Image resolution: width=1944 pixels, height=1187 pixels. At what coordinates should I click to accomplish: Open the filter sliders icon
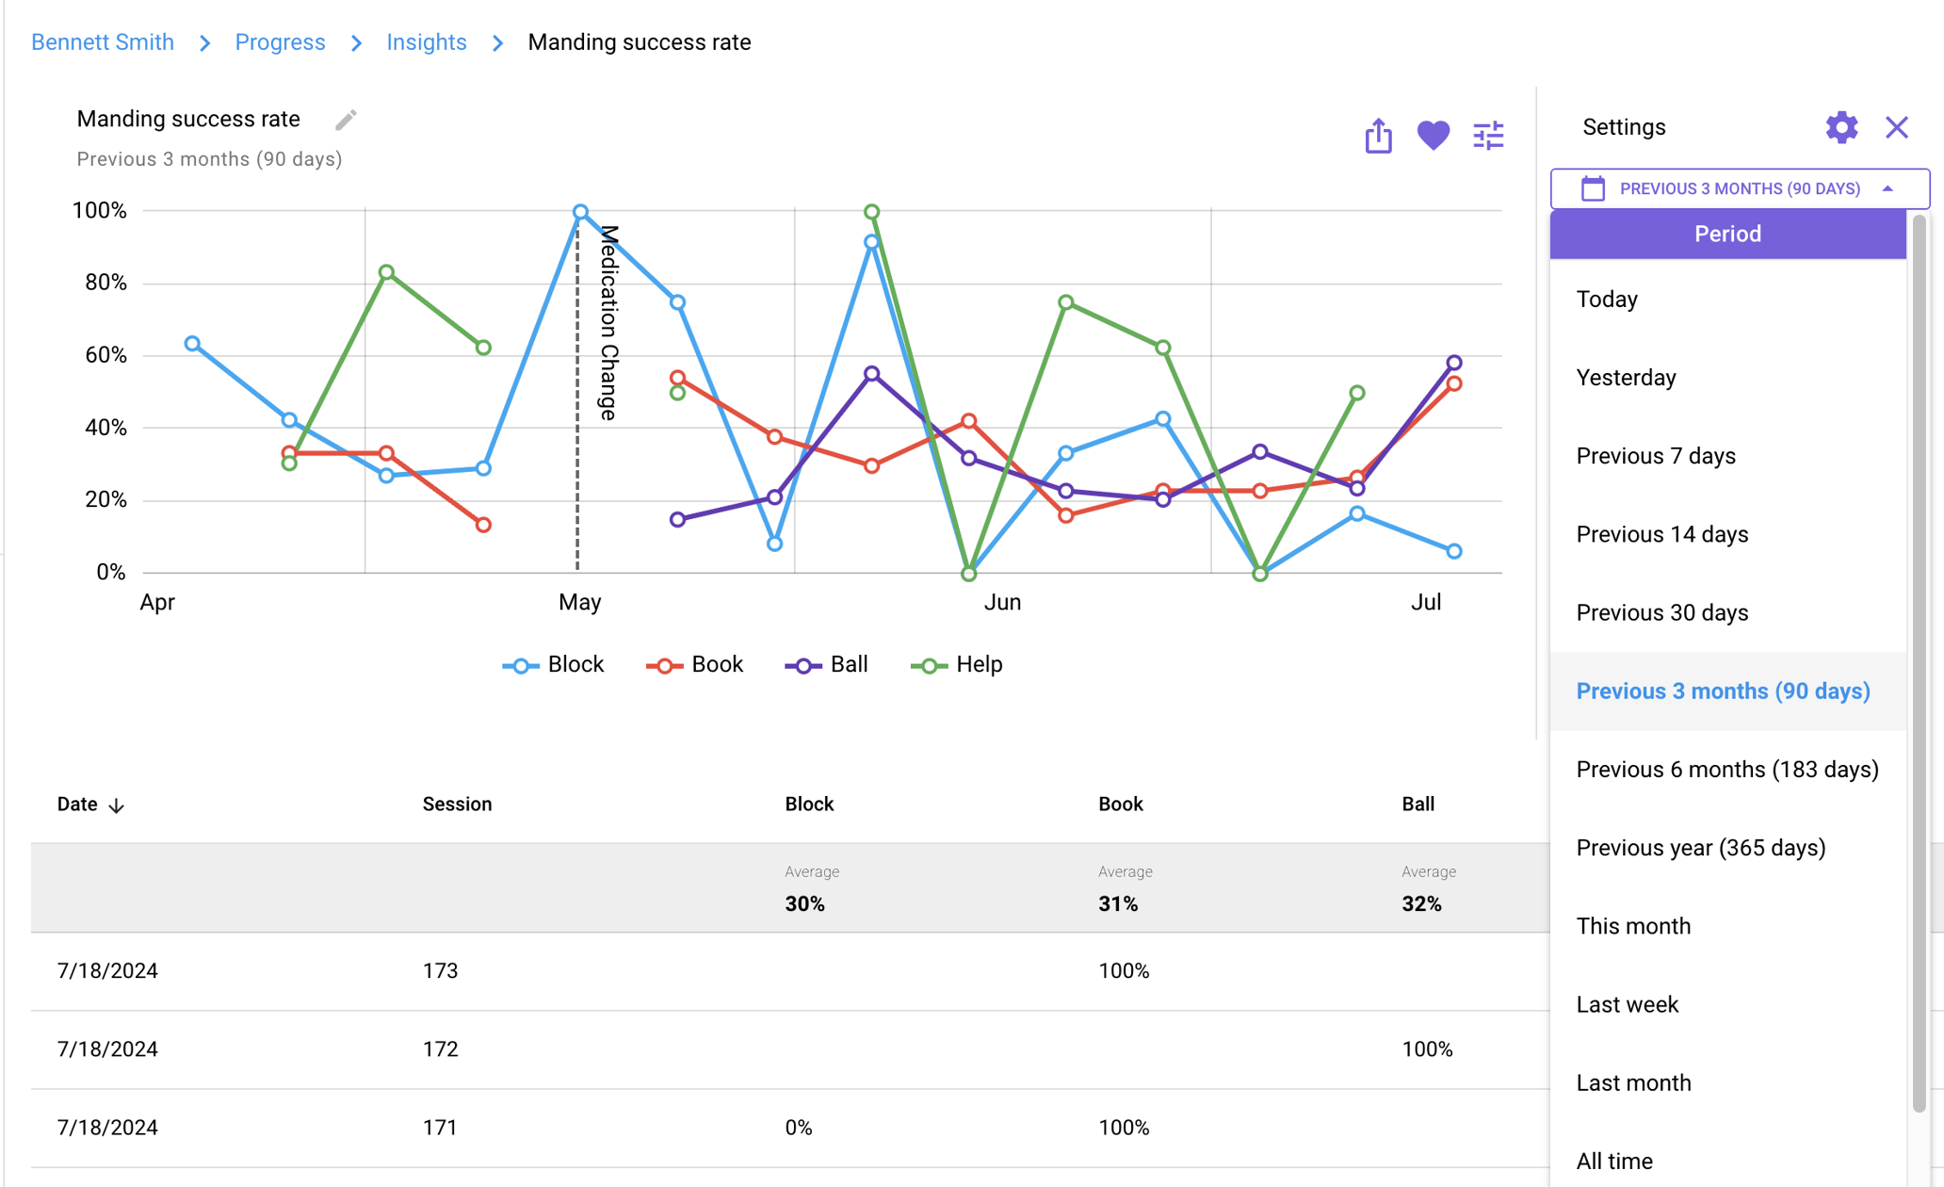click(1488, 136)
